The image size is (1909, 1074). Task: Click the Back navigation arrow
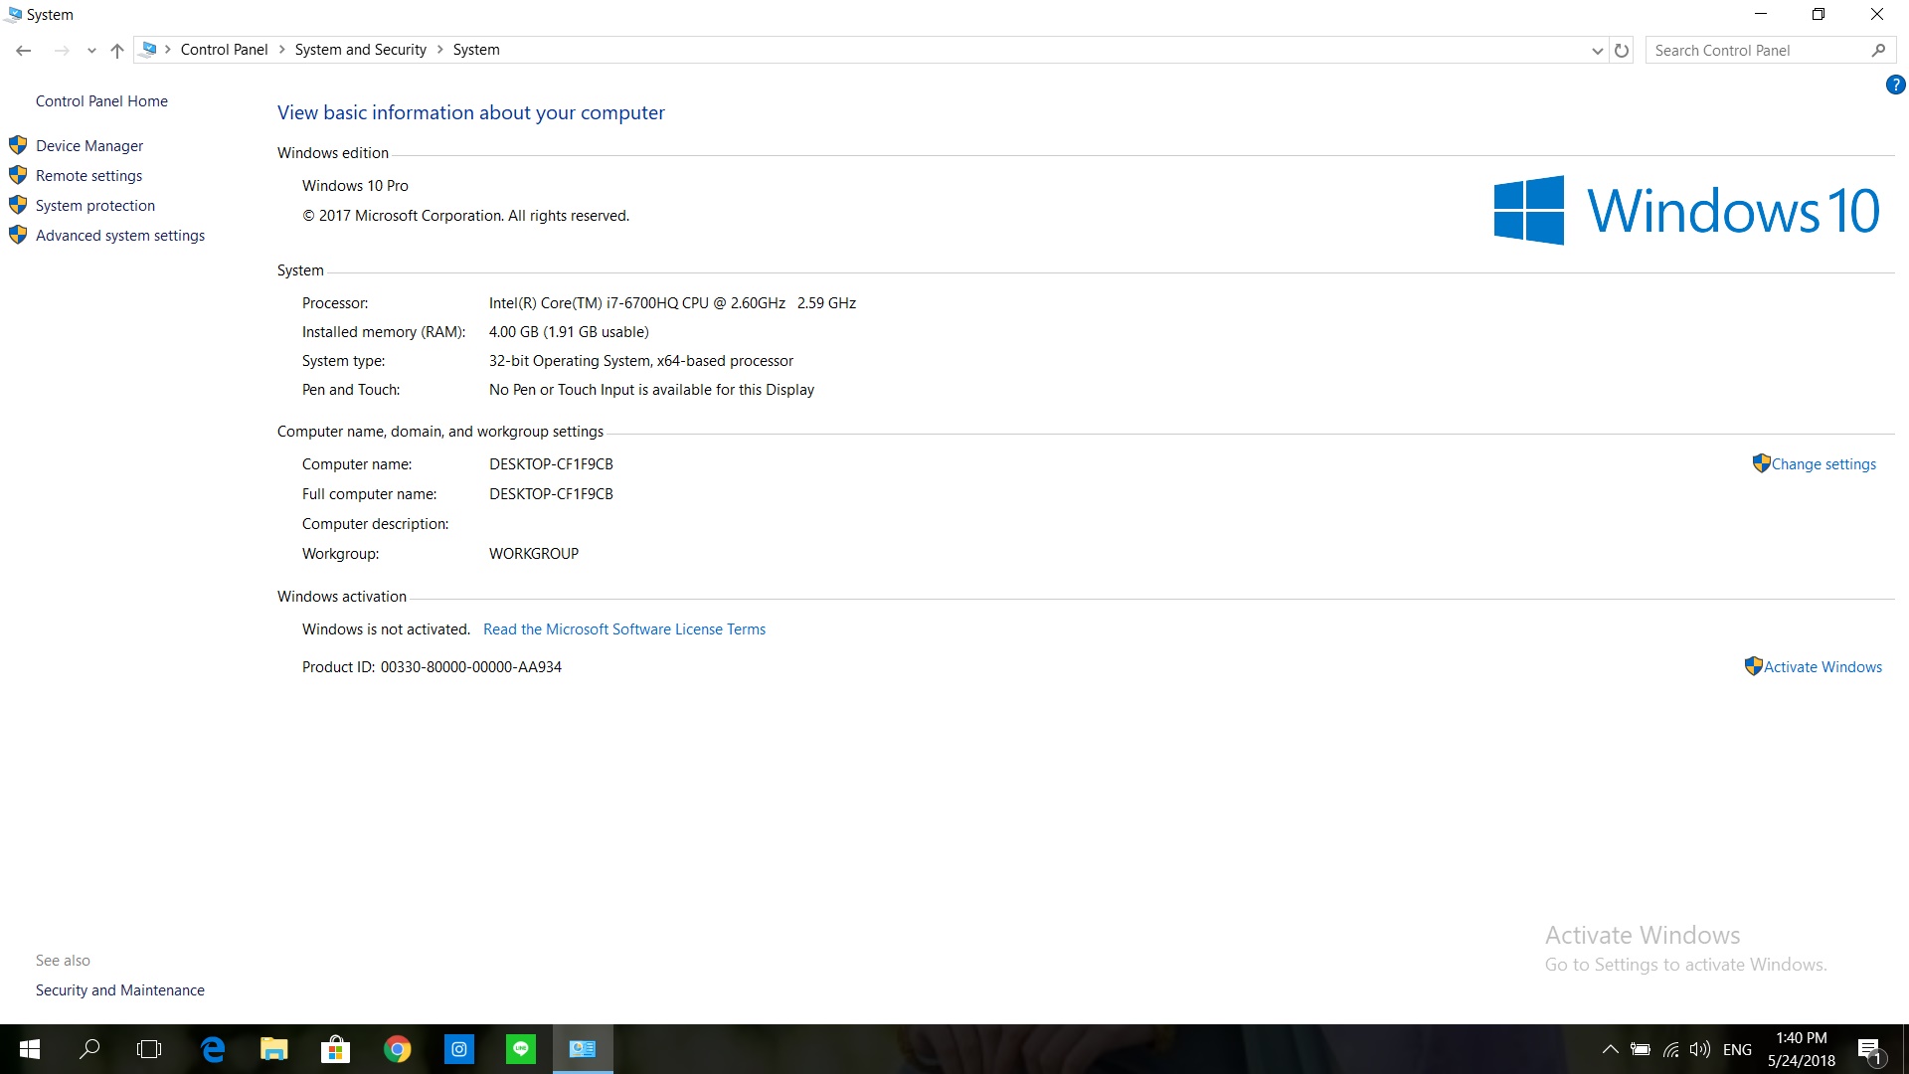click(x=24, y=50)
